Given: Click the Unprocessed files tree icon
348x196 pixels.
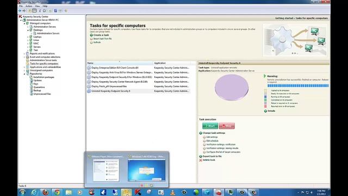Looking at the screenshot, I should (x=32, y=94).
